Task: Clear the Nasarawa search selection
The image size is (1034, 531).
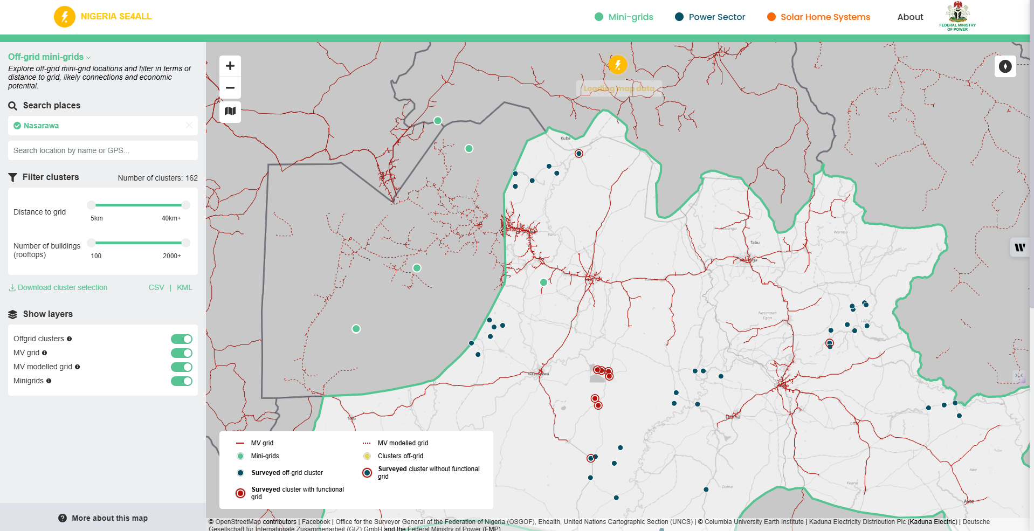Action: click(x=189, y=126)
